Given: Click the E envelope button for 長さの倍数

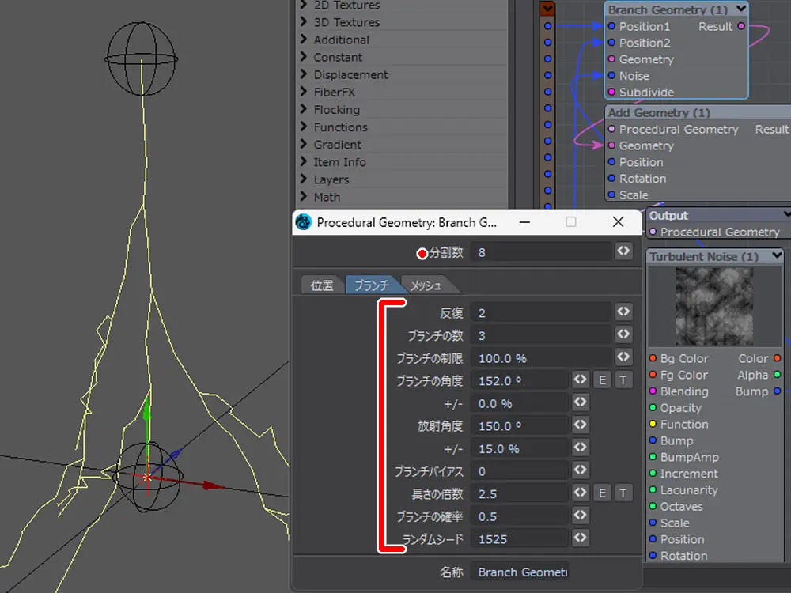Looking at the screenshot, I should (602, 493).
